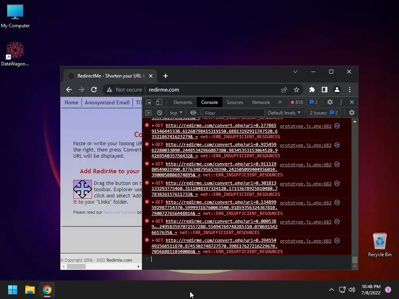Viewport: 399px width, 299px height.
Task: Click the network request icon beside the url=0.177865 error
Action: coord(337,126)
